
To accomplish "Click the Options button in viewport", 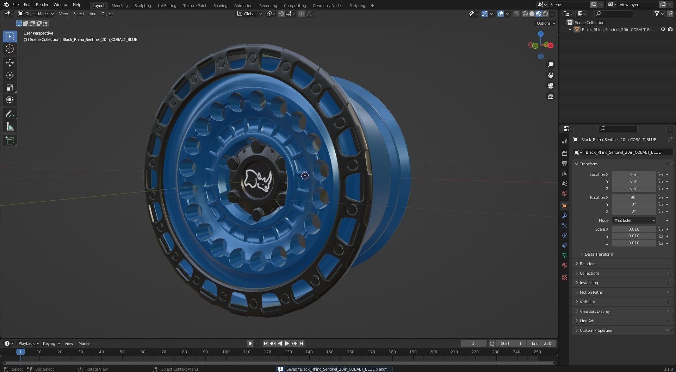I will [x=546, y=23].
